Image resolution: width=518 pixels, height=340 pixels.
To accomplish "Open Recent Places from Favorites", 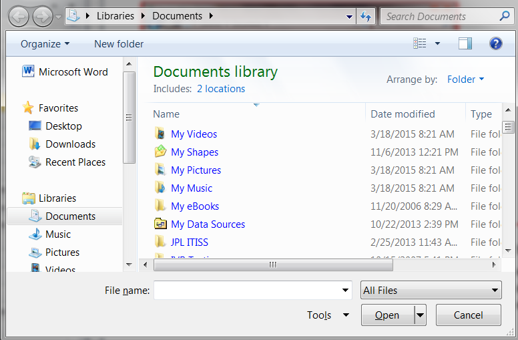I will coord(75,162).
